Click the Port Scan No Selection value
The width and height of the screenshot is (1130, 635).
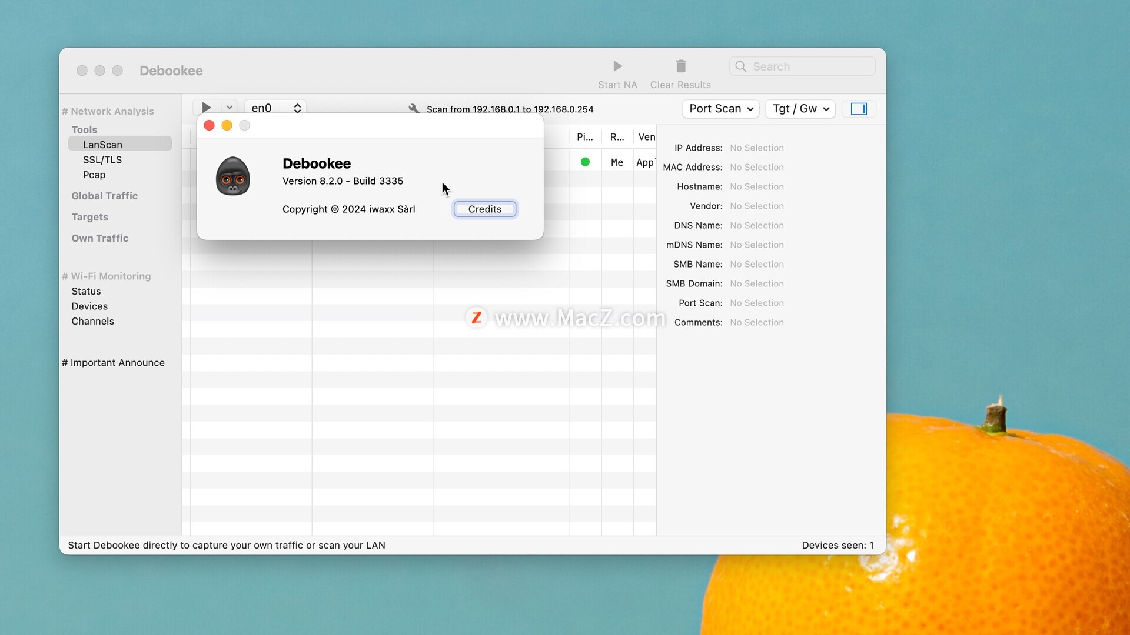point(757,303)
